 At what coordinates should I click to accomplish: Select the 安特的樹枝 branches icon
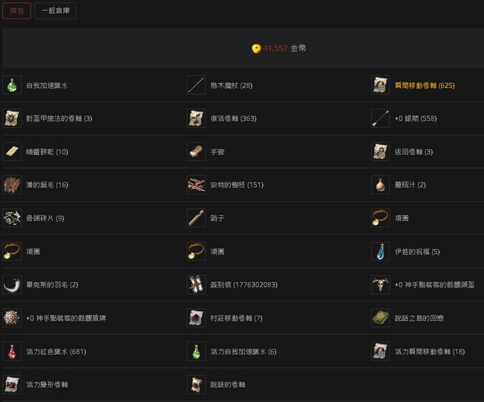pos(197,185)
